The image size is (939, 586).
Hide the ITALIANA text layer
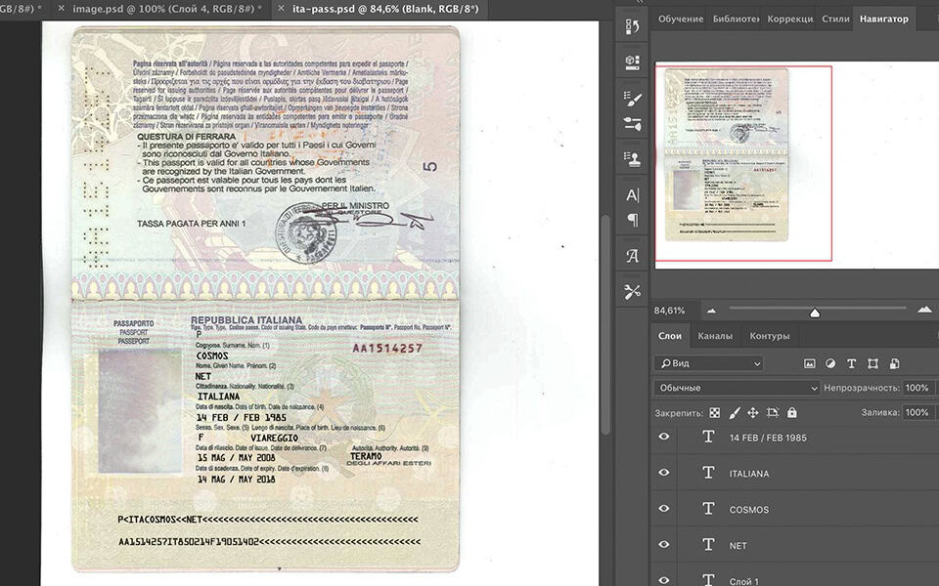664,473
